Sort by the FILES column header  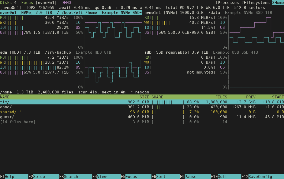[x=221, y=97]
